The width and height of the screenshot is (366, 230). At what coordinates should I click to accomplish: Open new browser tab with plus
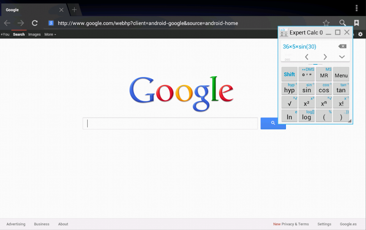[74, 10]
